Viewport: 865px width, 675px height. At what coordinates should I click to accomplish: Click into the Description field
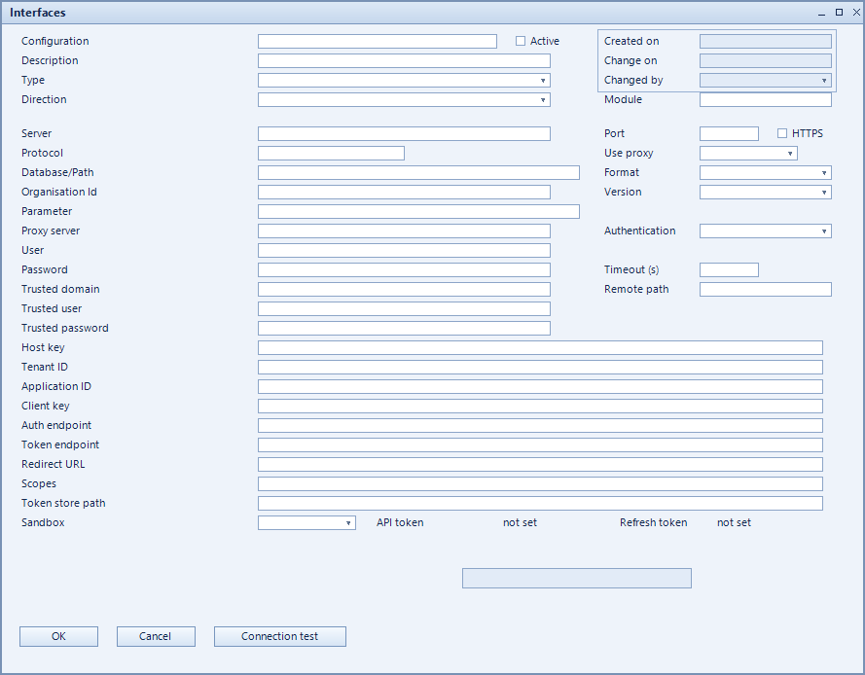click(x=404, y=60)
